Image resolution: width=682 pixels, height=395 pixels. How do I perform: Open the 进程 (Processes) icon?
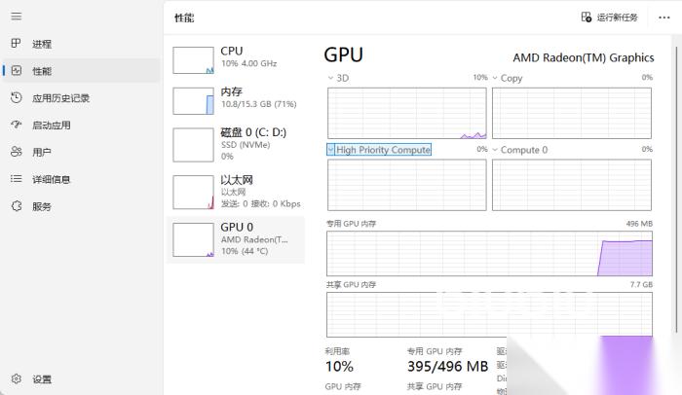pyautogui.click(x=17, y=44)
